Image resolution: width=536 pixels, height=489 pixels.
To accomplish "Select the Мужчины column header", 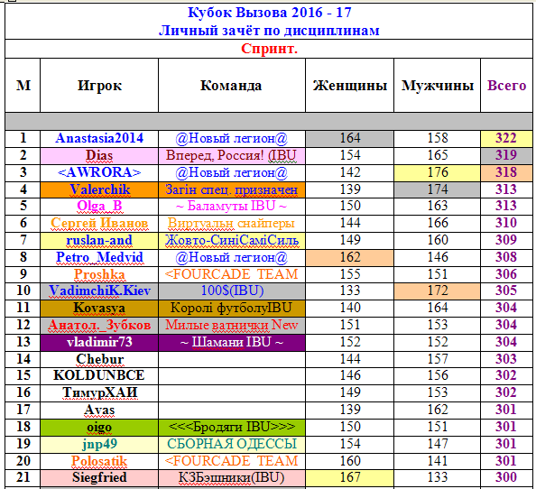I will (x=438, y=86).
